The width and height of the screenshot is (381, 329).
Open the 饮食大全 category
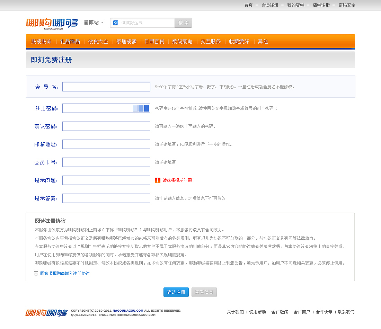pyautogui.click(x=98, y=42)
